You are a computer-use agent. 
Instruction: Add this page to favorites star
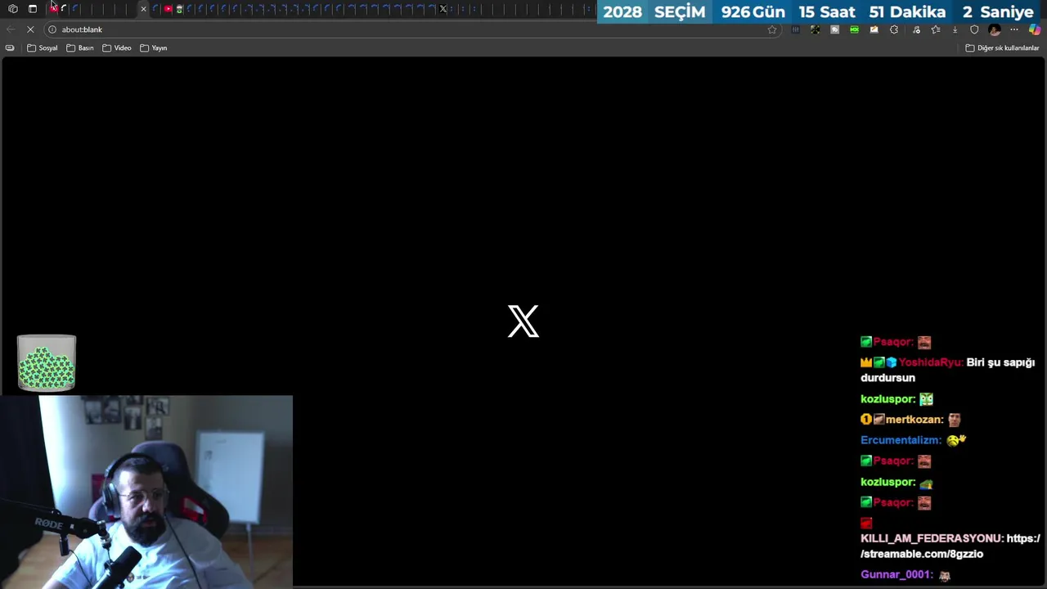(x=771, y=29)
